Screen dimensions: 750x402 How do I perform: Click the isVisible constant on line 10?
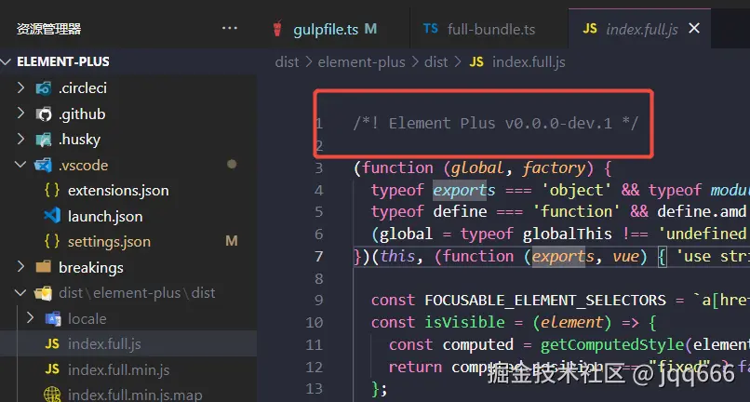tap(464, 323)
